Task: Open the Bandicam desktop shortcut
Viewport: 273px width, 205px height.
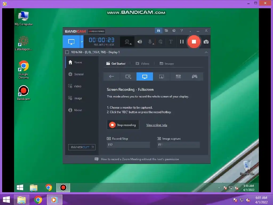Action: tap(23, 93)
